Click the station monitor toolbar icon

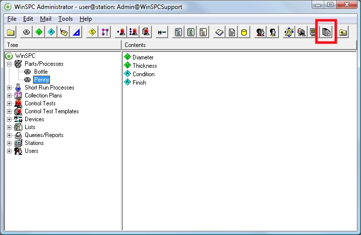click(313, 32)
